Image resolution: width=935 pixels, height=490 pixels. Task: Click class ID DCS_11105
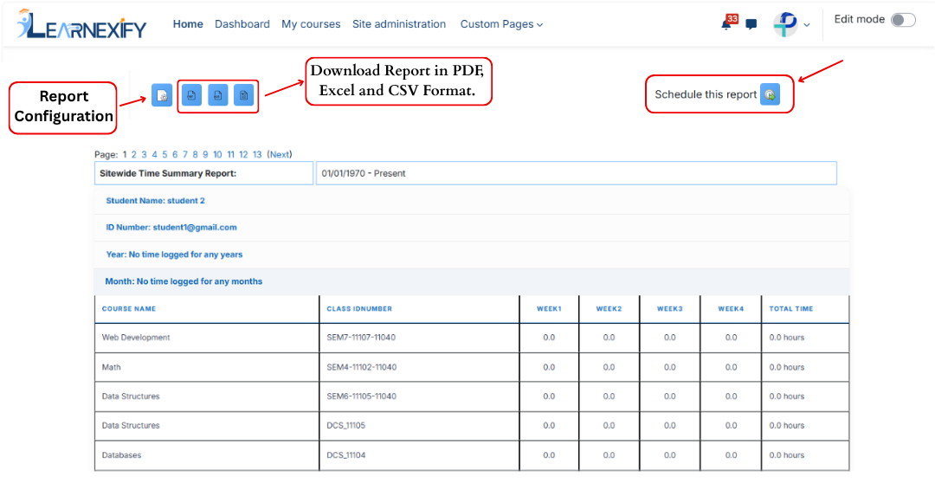pos(345,426)
